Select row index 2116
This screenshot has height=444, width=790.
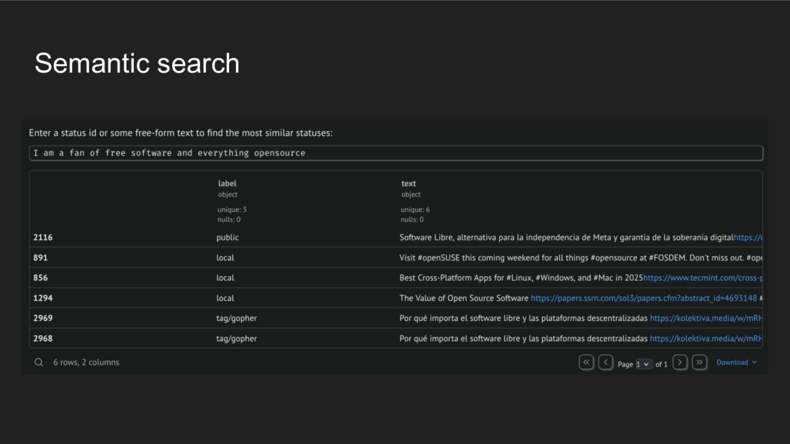pos(43,238)
